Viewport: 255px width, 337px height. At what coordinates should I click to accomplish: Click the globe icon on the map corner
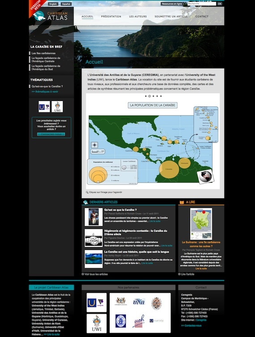[x=205, y=176]
